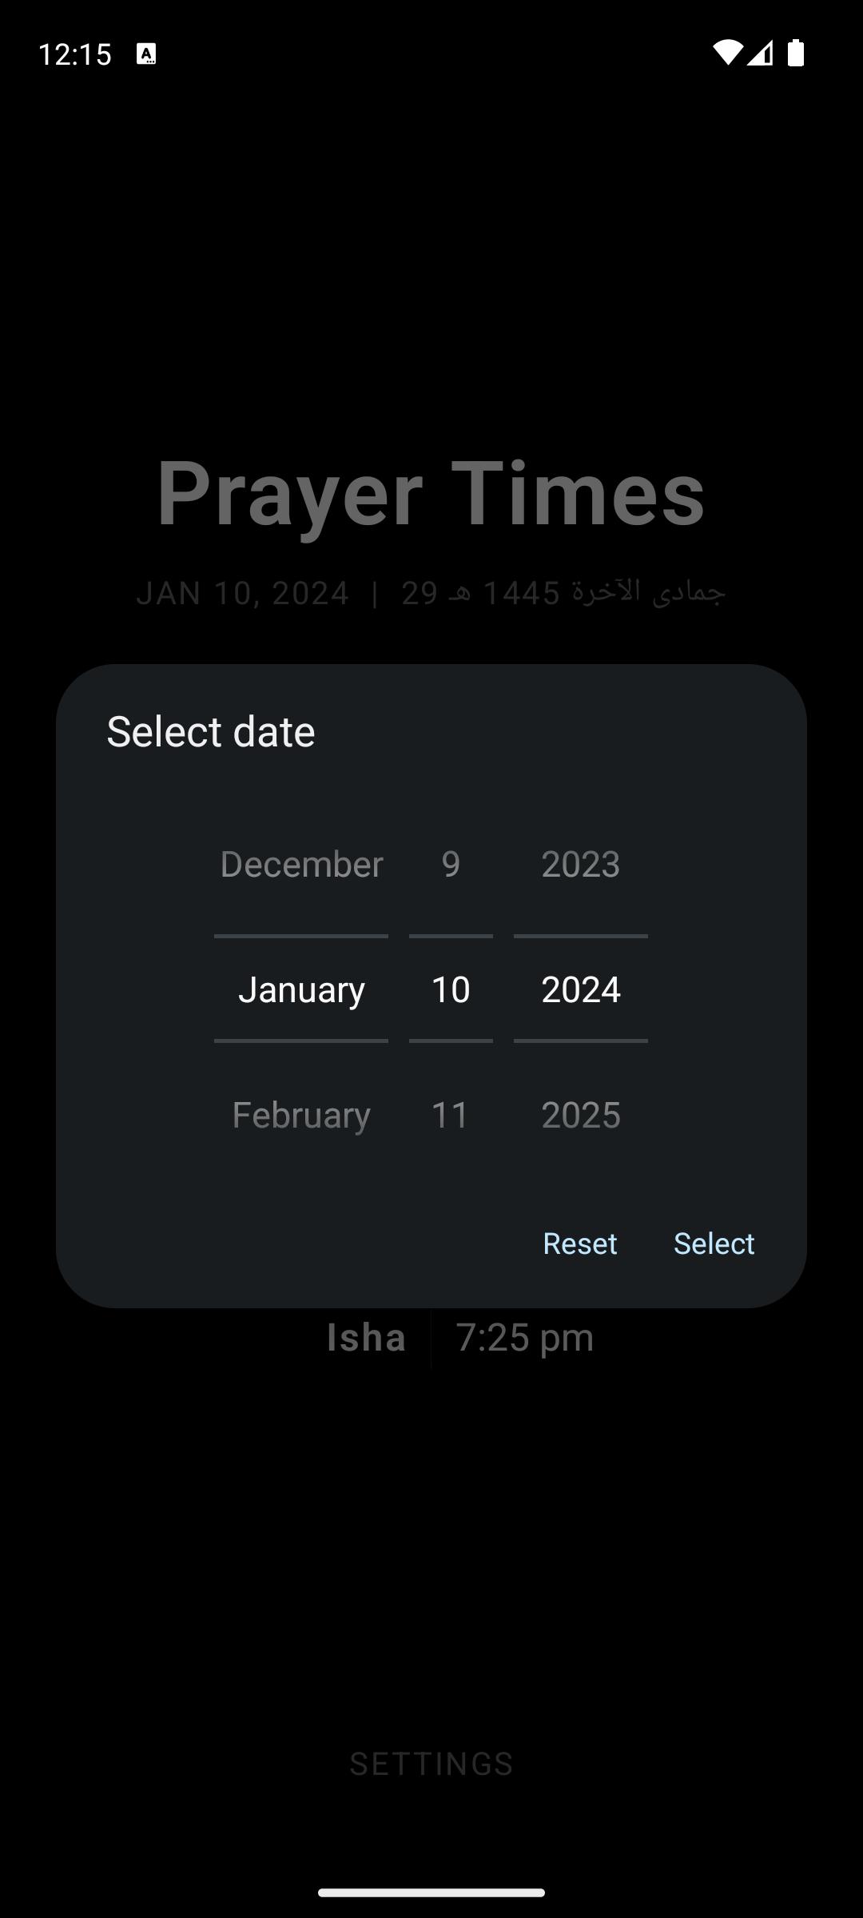Select February in the month picker
863x1918 pixels.
tap(301, 1115)
